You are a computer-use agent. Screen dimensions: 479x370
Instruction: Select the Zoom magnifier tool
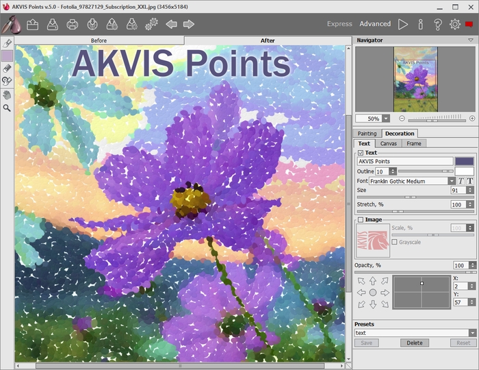coord(7,108)
